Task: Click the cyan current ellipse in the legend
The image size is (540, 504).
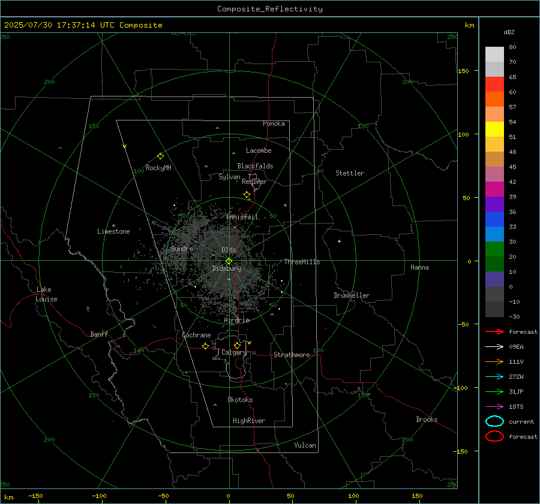Action: click(494, 421)
